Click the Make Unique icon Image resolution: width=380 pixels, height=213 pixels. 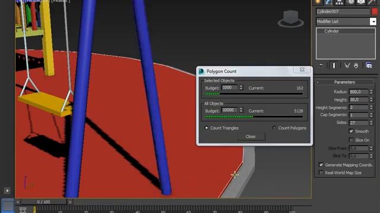[347, 66]
